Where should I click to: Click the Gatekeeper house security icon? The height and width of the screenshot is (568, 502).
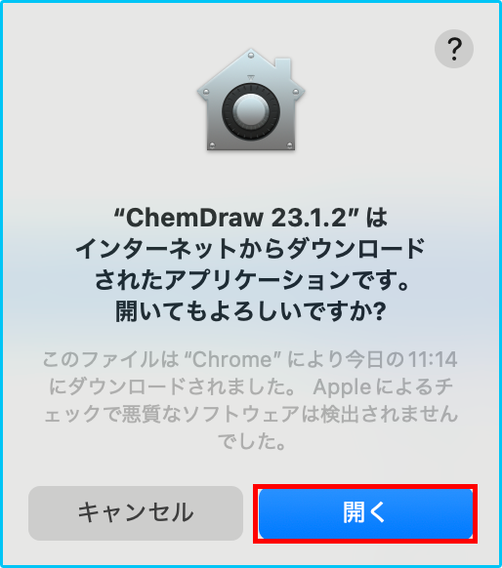point(251,100)
